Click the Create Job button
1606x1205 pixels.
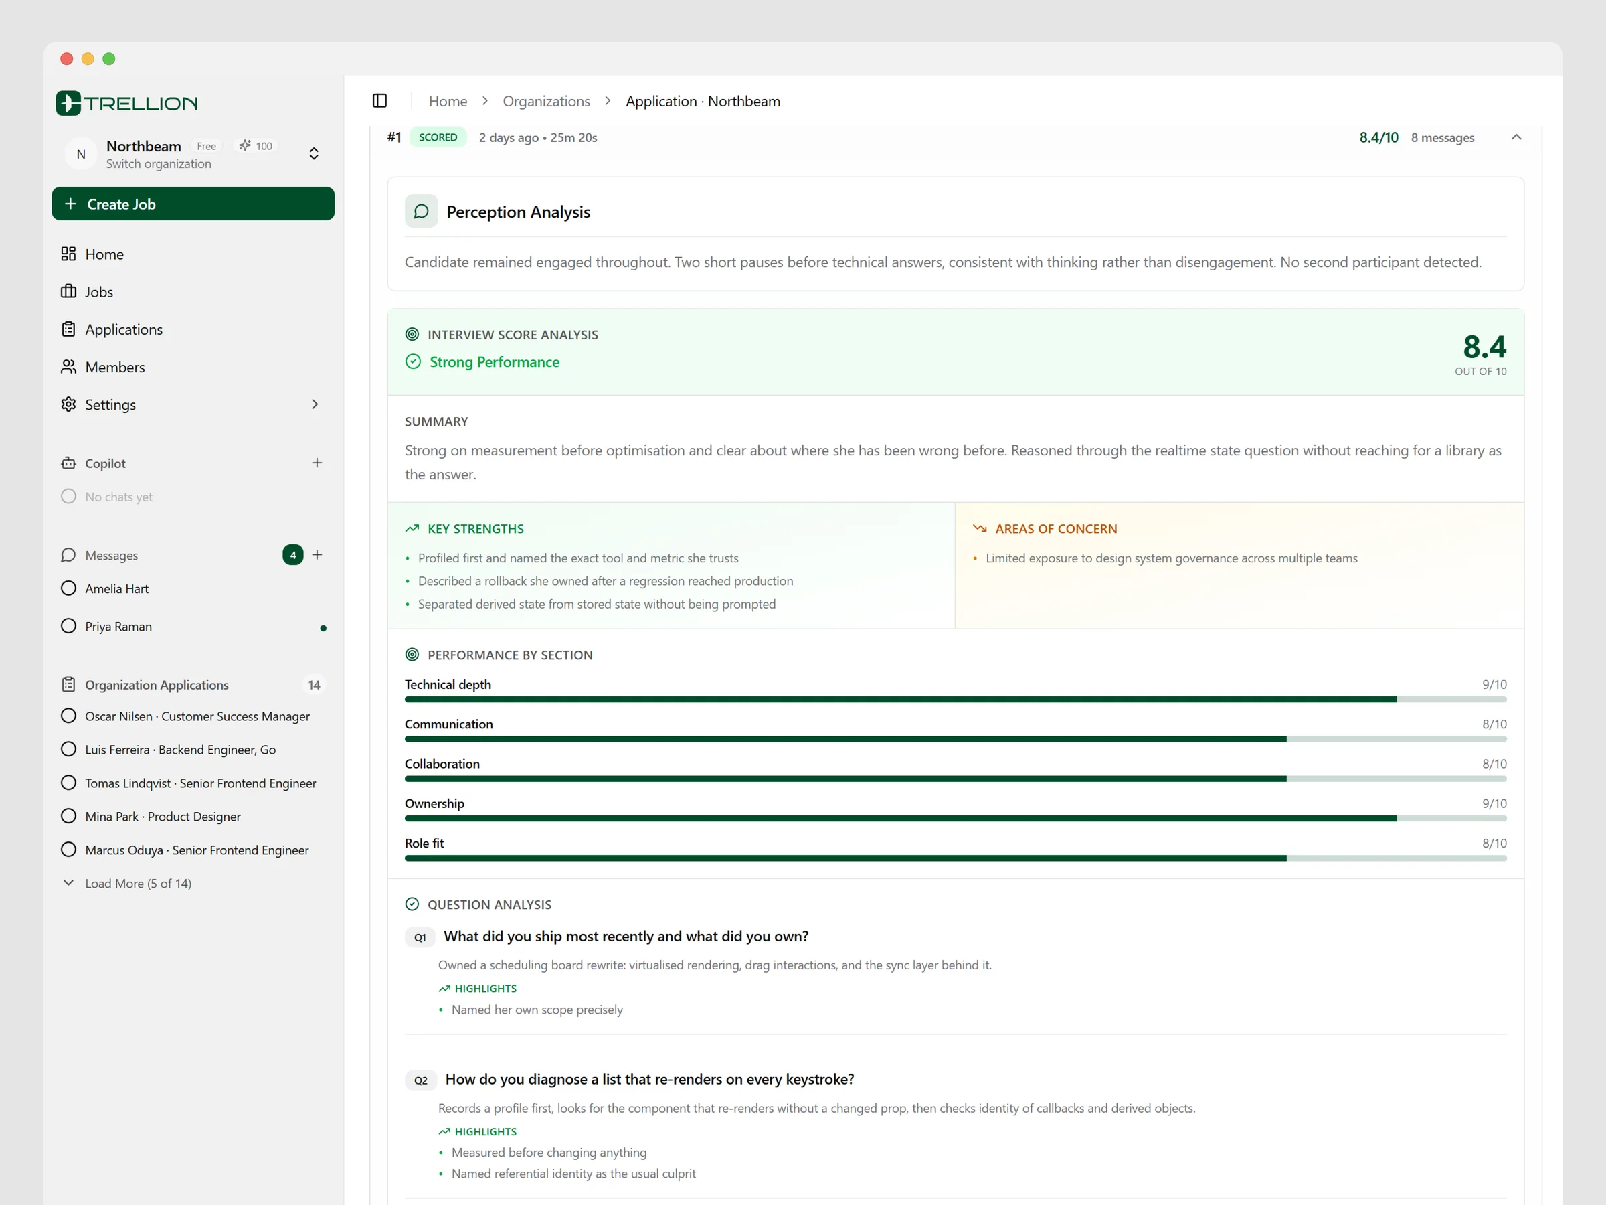193,204
